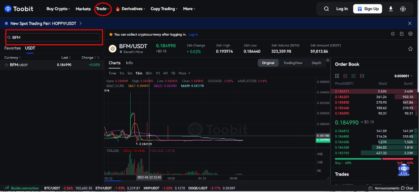Click the support robot mascot icon
The image size is (419, 192).
tap(403, 170)
